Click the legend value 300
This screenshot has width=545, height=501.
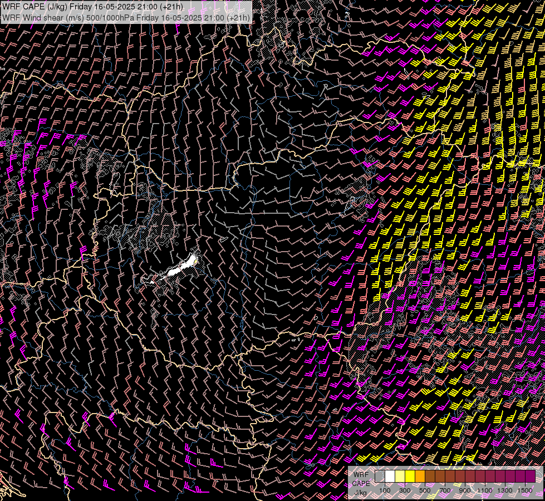tap(405, 490)
